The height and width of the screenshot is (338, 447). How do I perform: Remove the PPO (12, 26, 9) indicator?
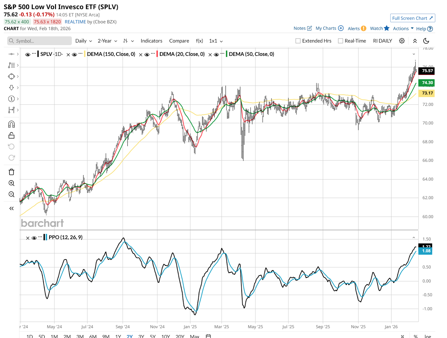coord(28,238)
